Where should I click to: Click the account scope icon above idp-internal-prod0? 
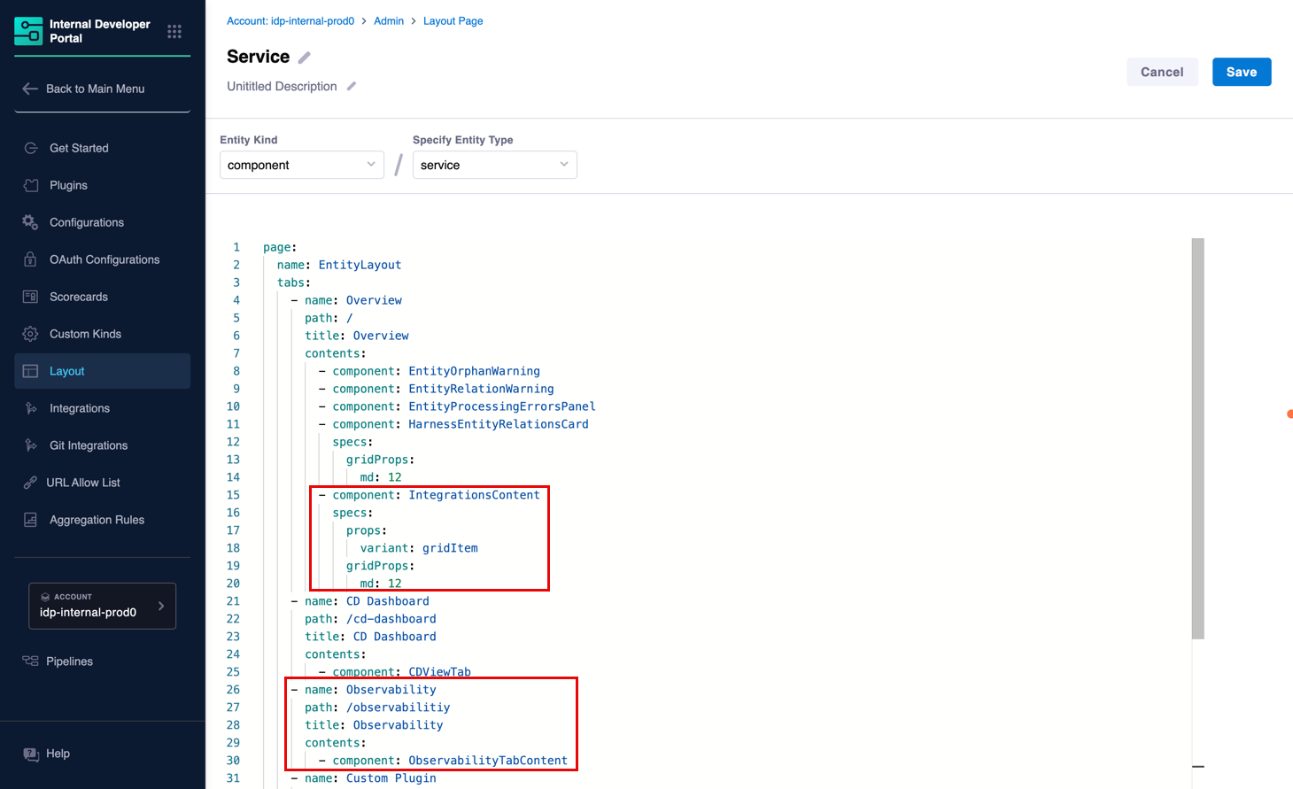click(45, 597)
